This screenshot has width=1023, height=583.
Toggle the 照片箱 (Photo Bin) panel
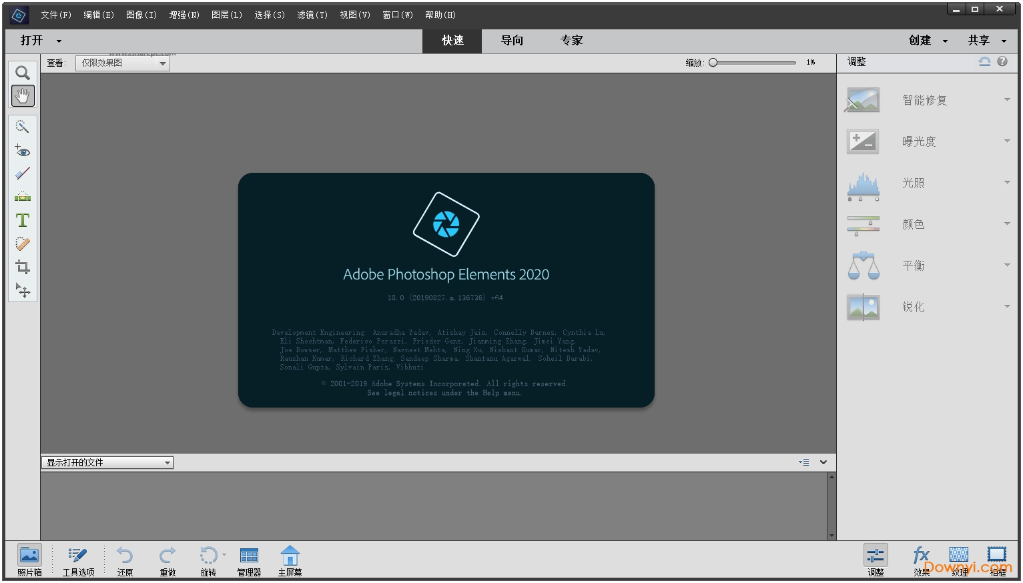tap(29, 560)
